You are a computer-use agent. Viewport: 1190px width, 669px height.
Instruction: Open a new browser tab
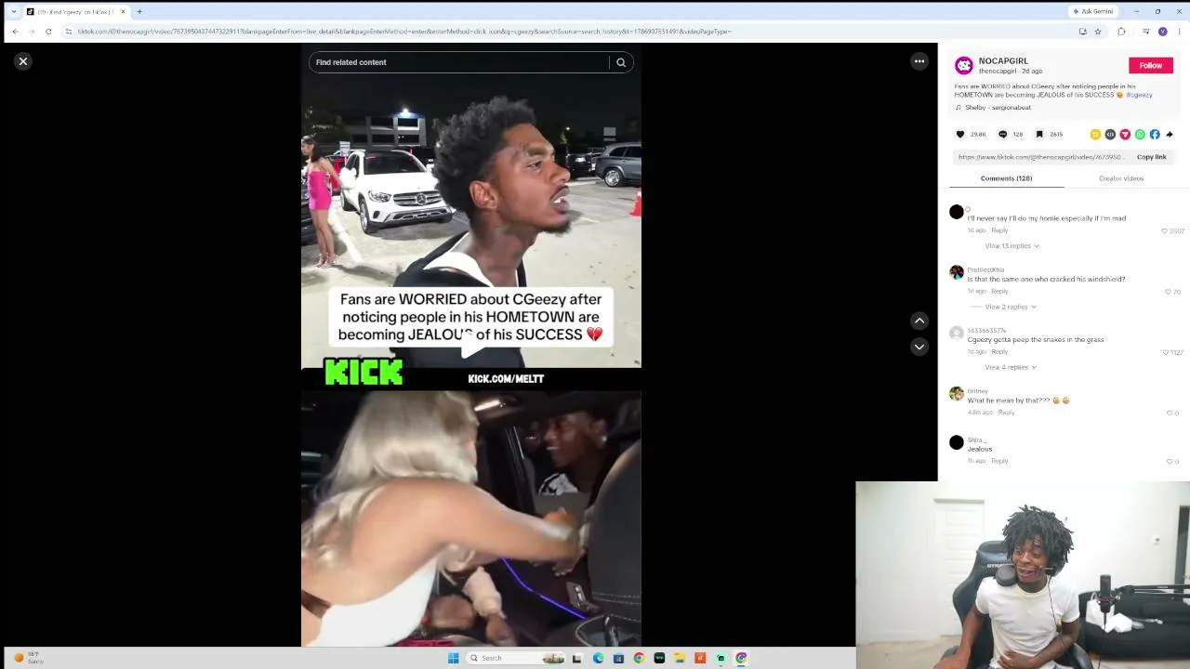pos(139,12)
